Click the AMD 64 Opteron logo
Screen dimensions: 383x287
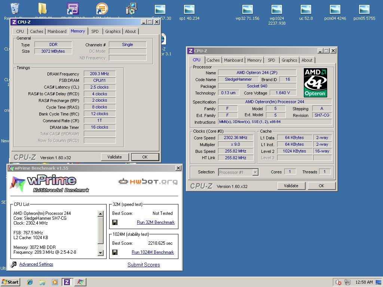[315, 83]
